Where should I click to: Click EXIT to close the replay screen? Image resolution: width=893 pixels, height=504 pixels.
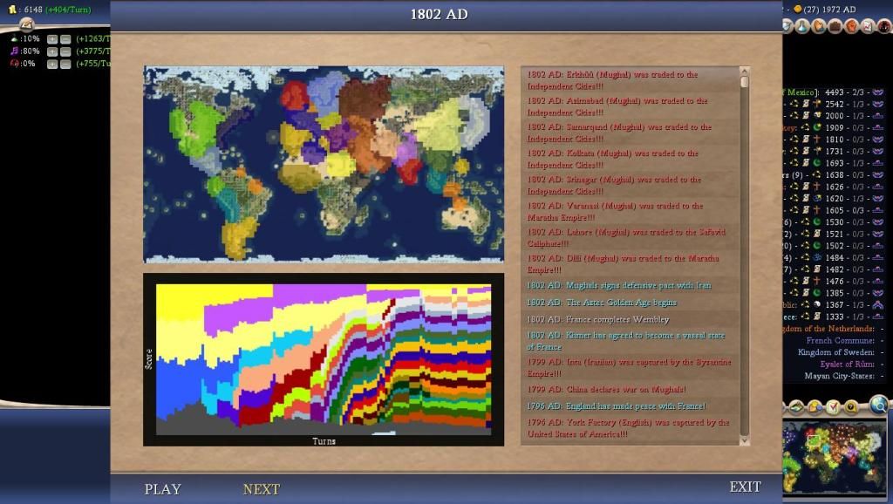click(745, 487)
